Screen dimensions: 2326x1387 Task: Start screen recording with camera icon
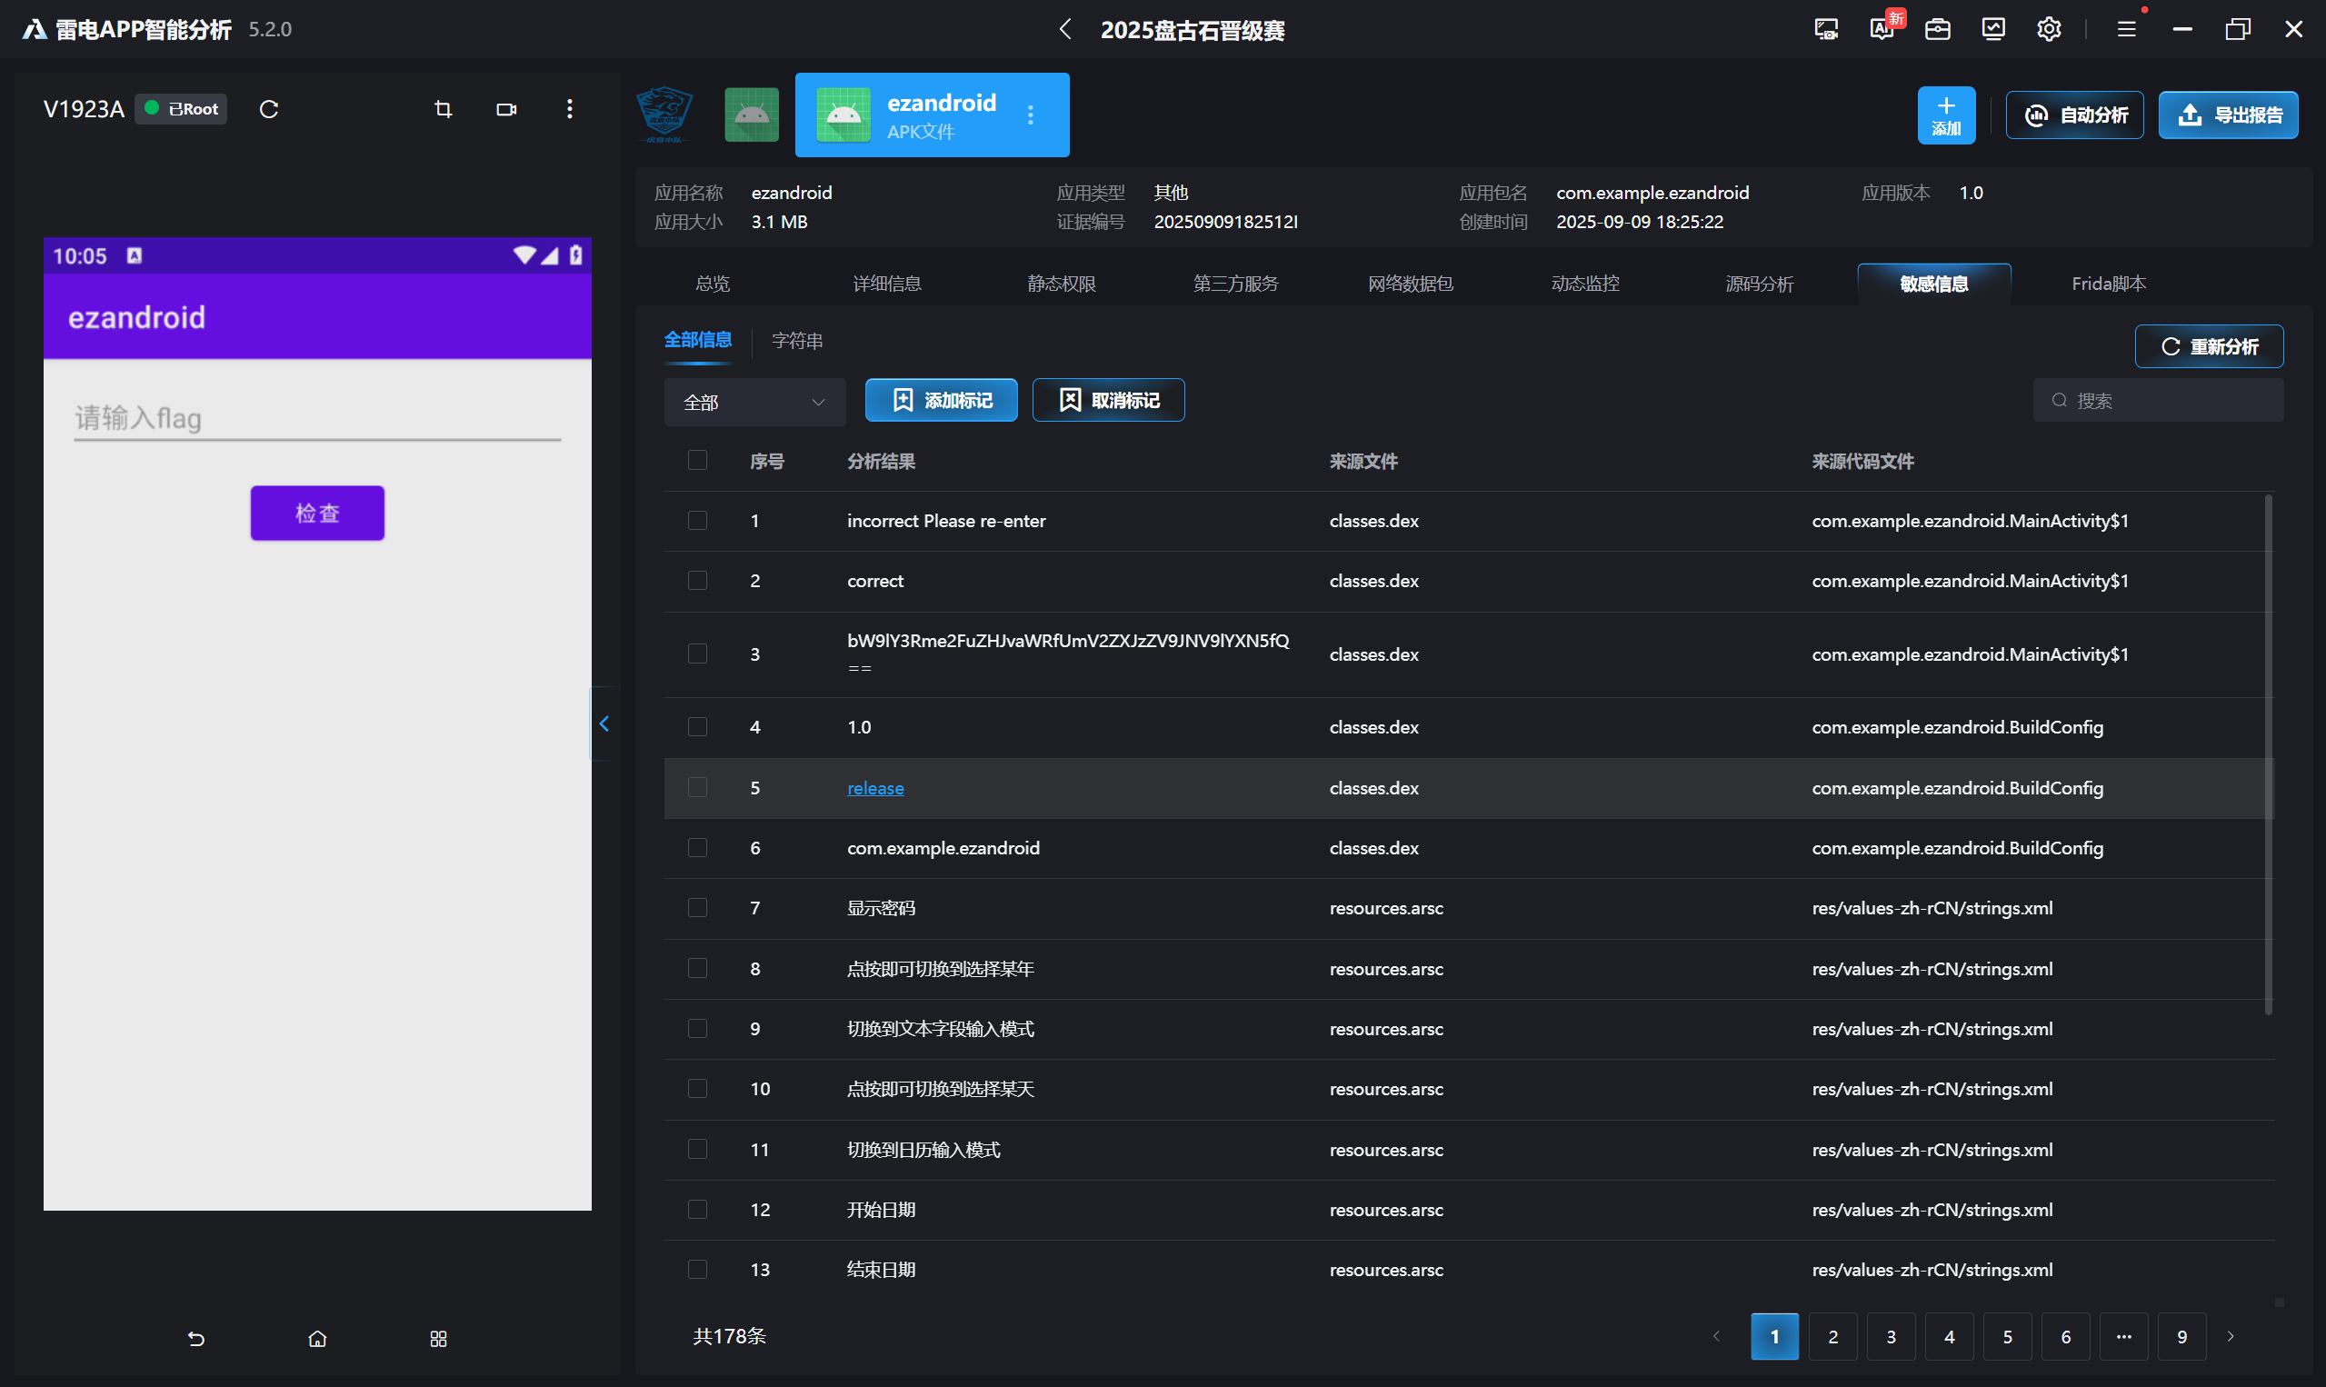pyautogui.click(x=505, y=109)
